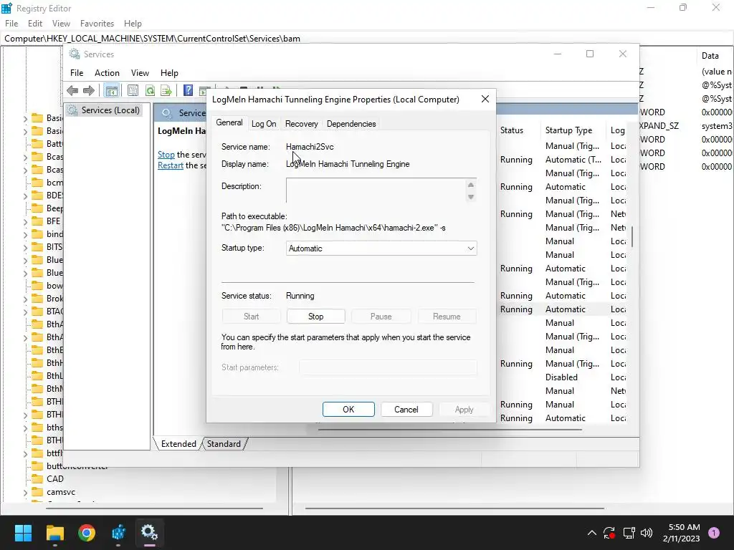
Task: Select the Standard tab in Services
Action: pyautogui.click(x=224, y=444)
